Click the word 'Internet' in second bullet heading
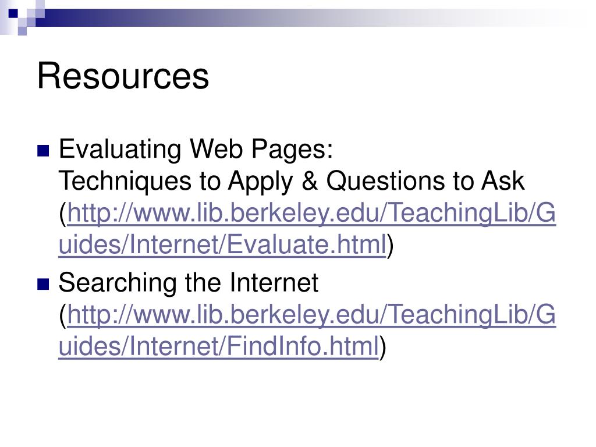The width and height of the screenshot is (596, 447). [x=274, y=282]
